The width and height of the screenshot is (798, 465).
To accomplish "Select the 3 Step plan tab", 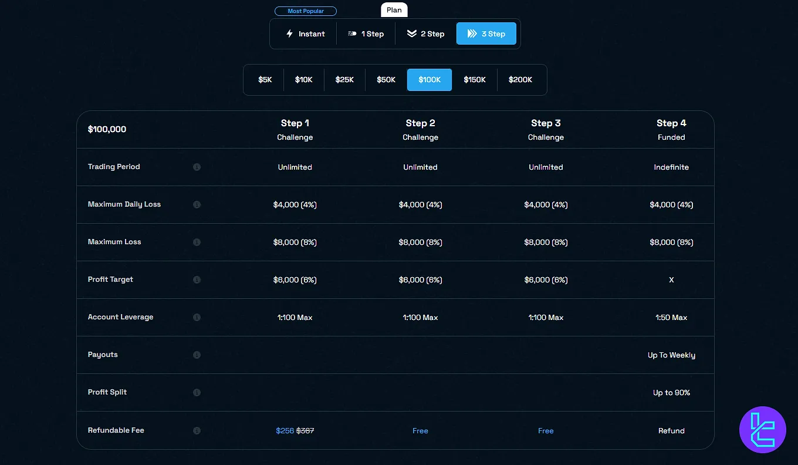I will coord(486,34).
